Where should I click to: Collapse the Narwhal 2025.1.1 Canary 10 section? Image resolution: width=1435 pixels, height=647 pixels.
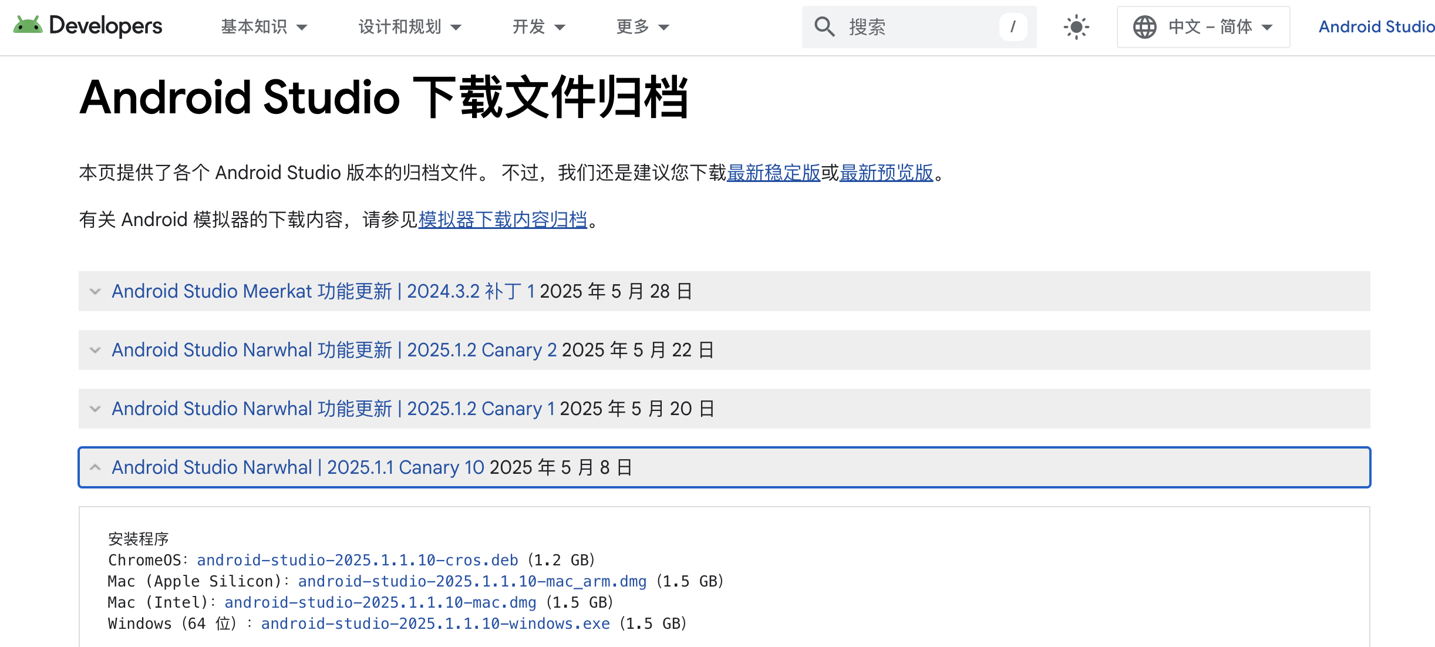[x=297, y=467]
